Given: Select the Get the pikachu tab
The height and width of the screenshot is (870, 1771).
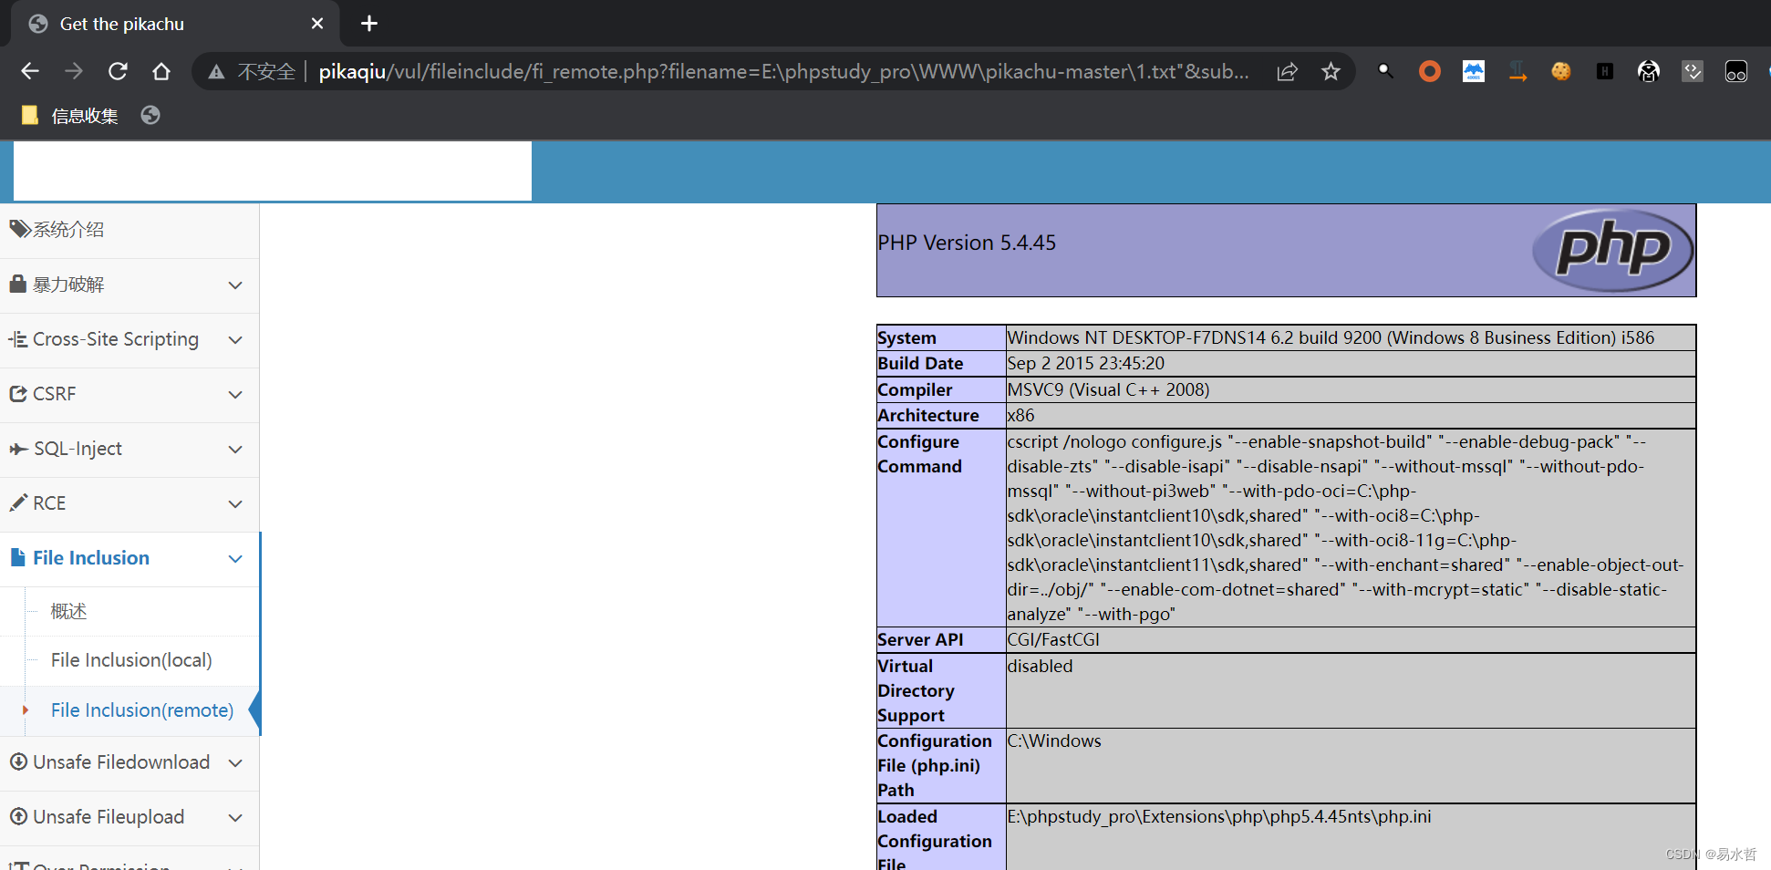Looking at the screenshot, I should pyautogui.click(x=173, y=24).
